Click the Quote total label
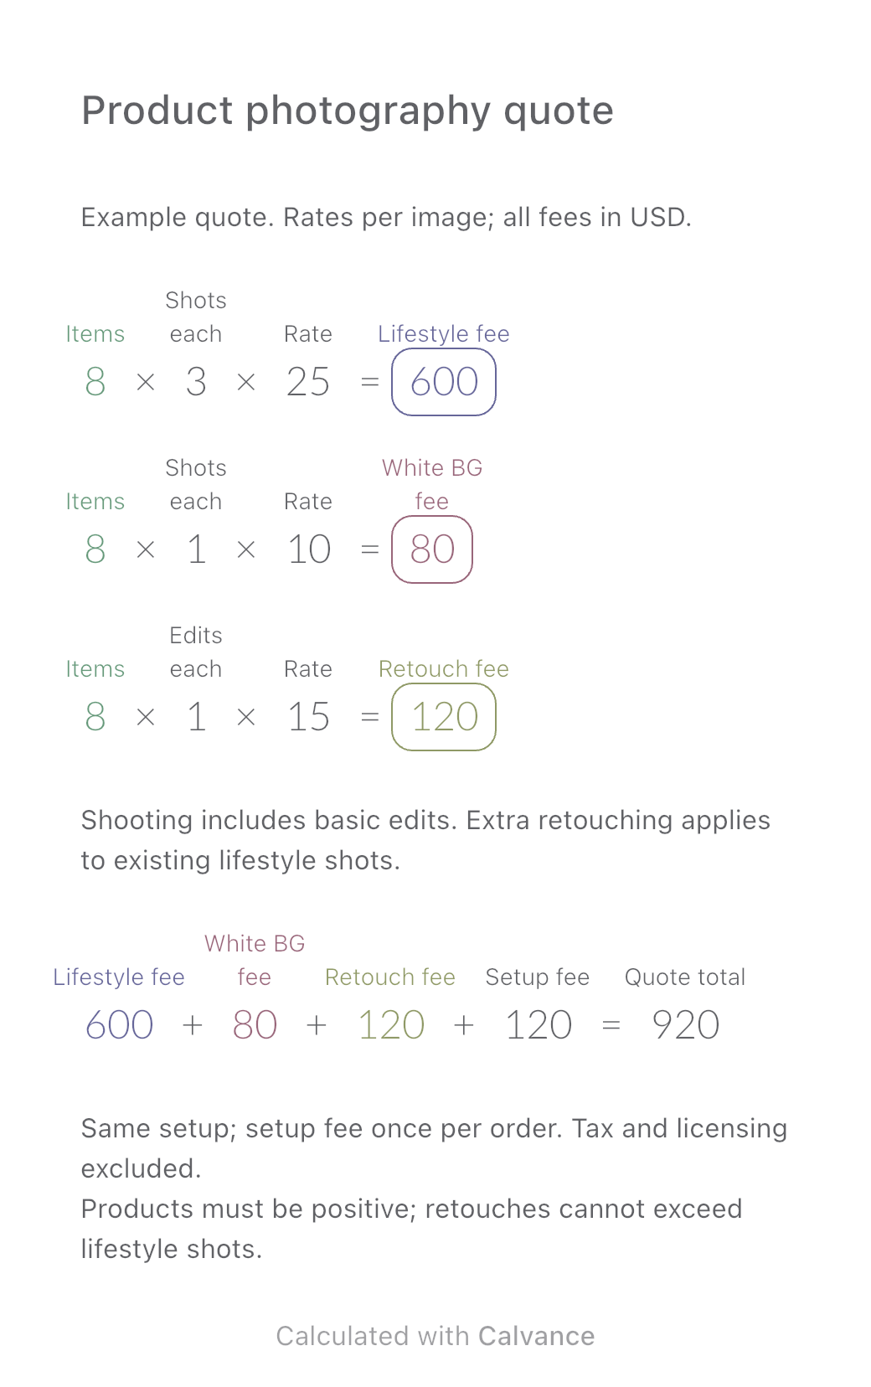871x1387 pixels. 685,977
